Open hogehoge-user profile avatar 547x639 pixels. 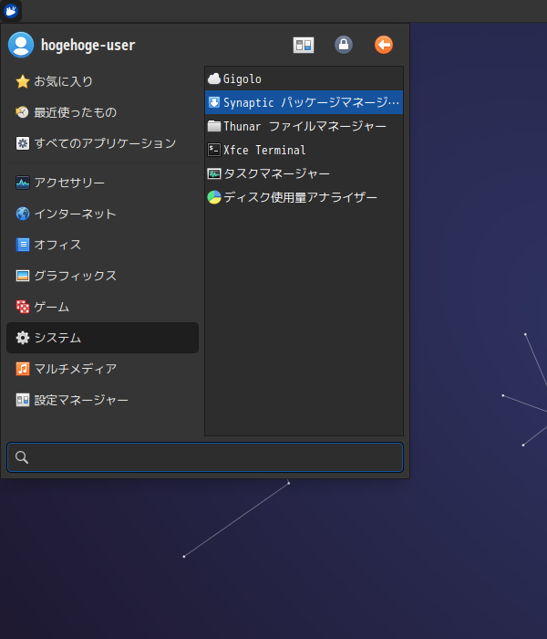[21, 45]
